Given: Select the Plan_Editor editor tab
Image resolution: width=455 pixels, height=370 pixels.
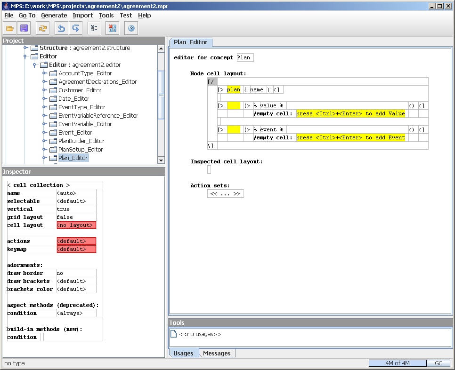Looking at the screenshot, I should [190, 42].
